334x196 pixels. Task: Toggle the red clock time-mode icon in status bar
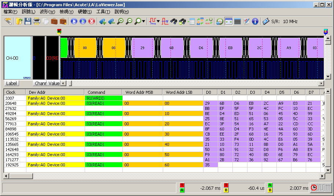[x=314, y=188]
